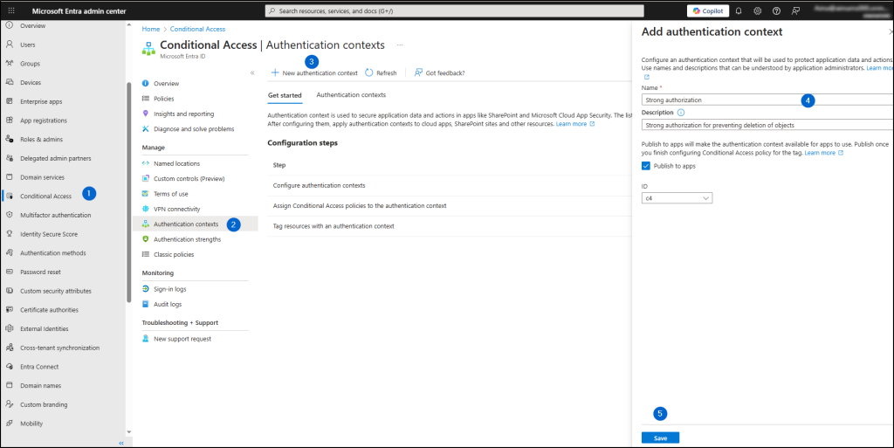This screenshot has height=448, width=894.
Task: Click the Save button
Action: click(x=660, y=438)
